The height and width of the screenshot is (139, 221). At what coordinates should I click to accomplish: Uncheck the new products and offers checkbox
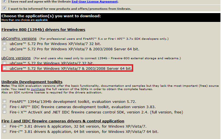(4, 8)
